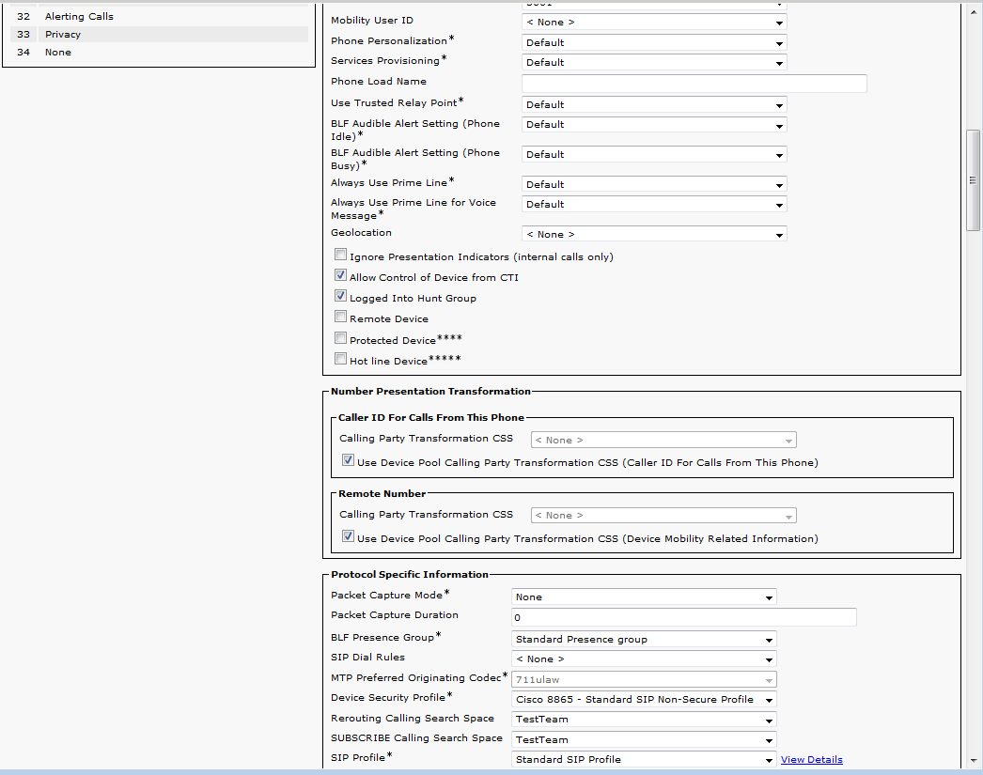
Task: Click the Phone Load Name field
Action: pos(694,83)
